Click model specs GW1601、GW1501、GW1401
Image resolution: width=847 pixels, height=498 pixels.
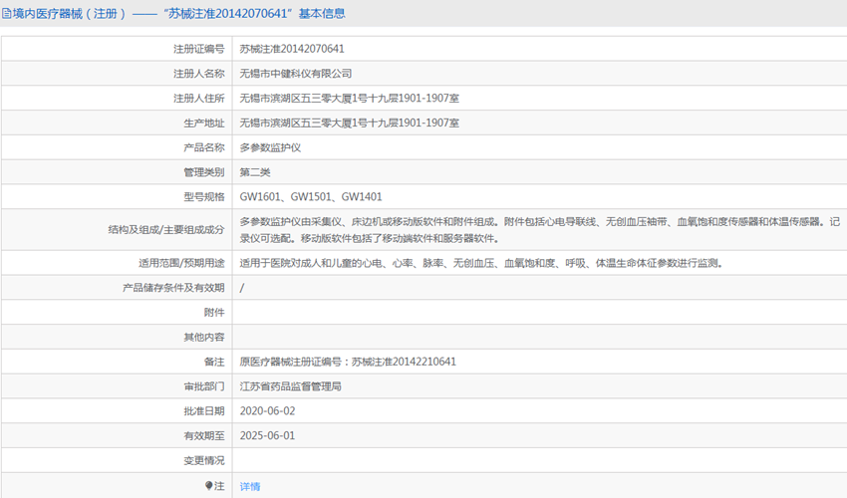tap(311, 197)
